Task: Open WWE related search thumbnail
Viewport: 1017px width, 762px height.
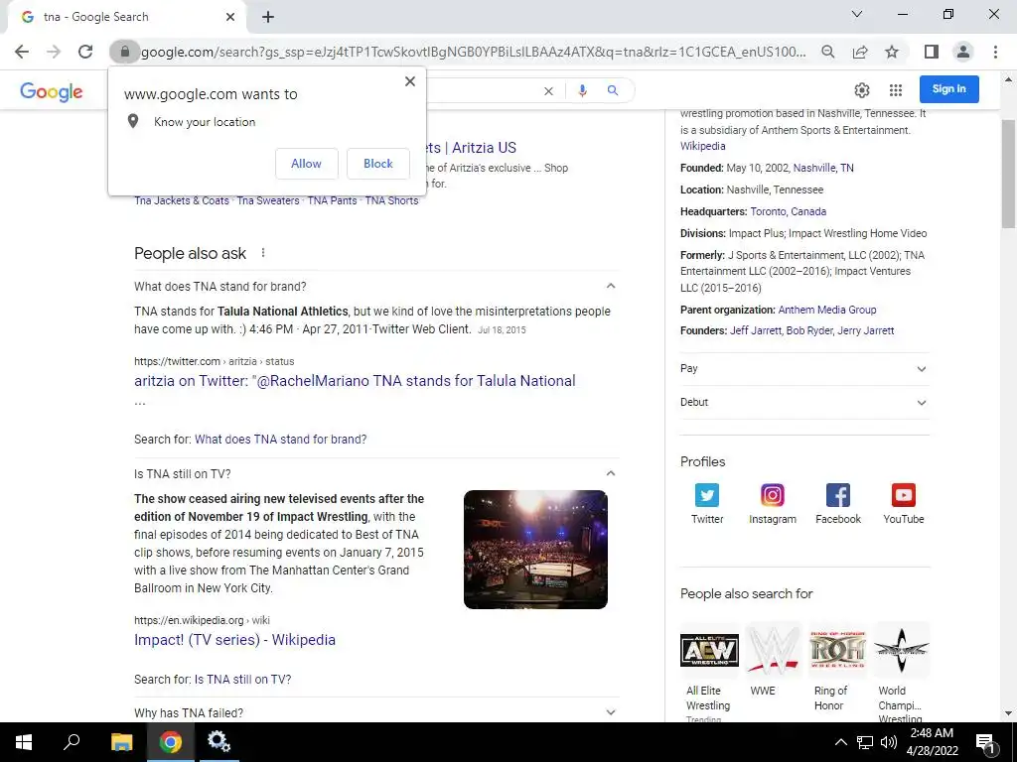Action: point(773,651)
